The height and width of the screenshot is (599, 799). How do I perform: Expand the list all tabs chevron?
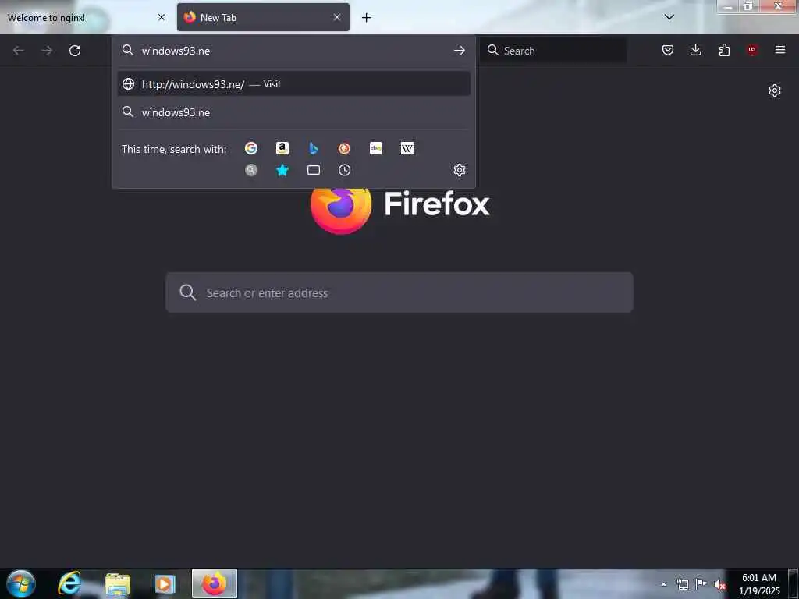(x=669, y=17)
